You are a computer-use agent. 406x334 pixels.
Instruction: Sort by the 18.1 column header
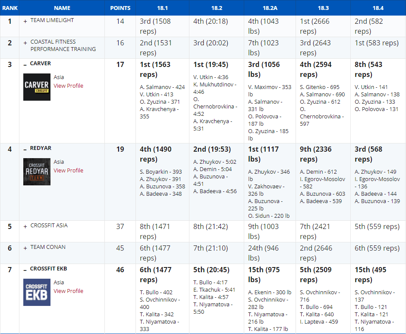[162, 8]
